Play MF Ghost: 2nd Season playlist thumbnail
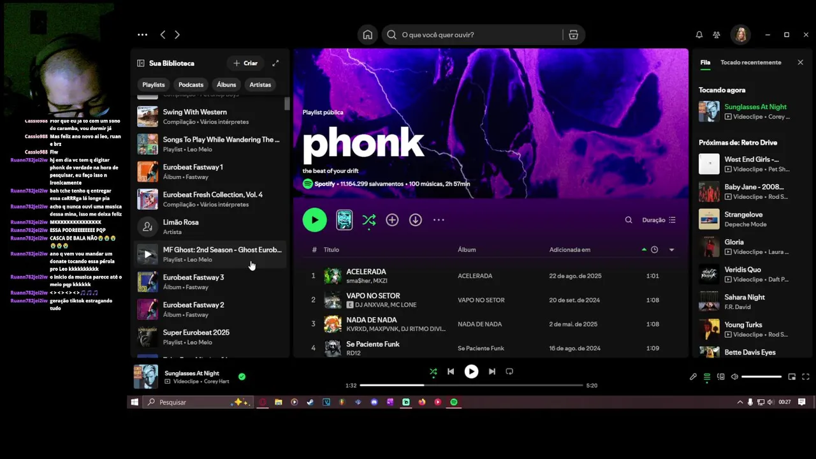Viewport: 816px width, 459px height. 147,254
